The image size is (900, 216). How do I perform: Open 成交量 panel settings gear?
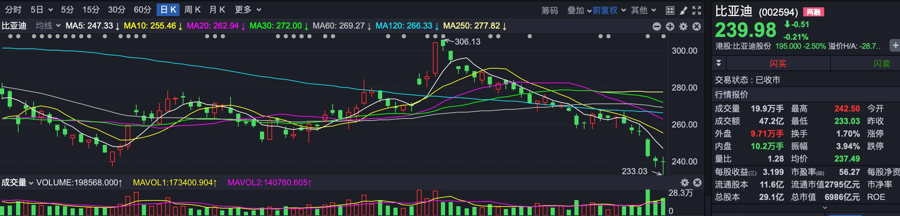(x=685, y=183)
